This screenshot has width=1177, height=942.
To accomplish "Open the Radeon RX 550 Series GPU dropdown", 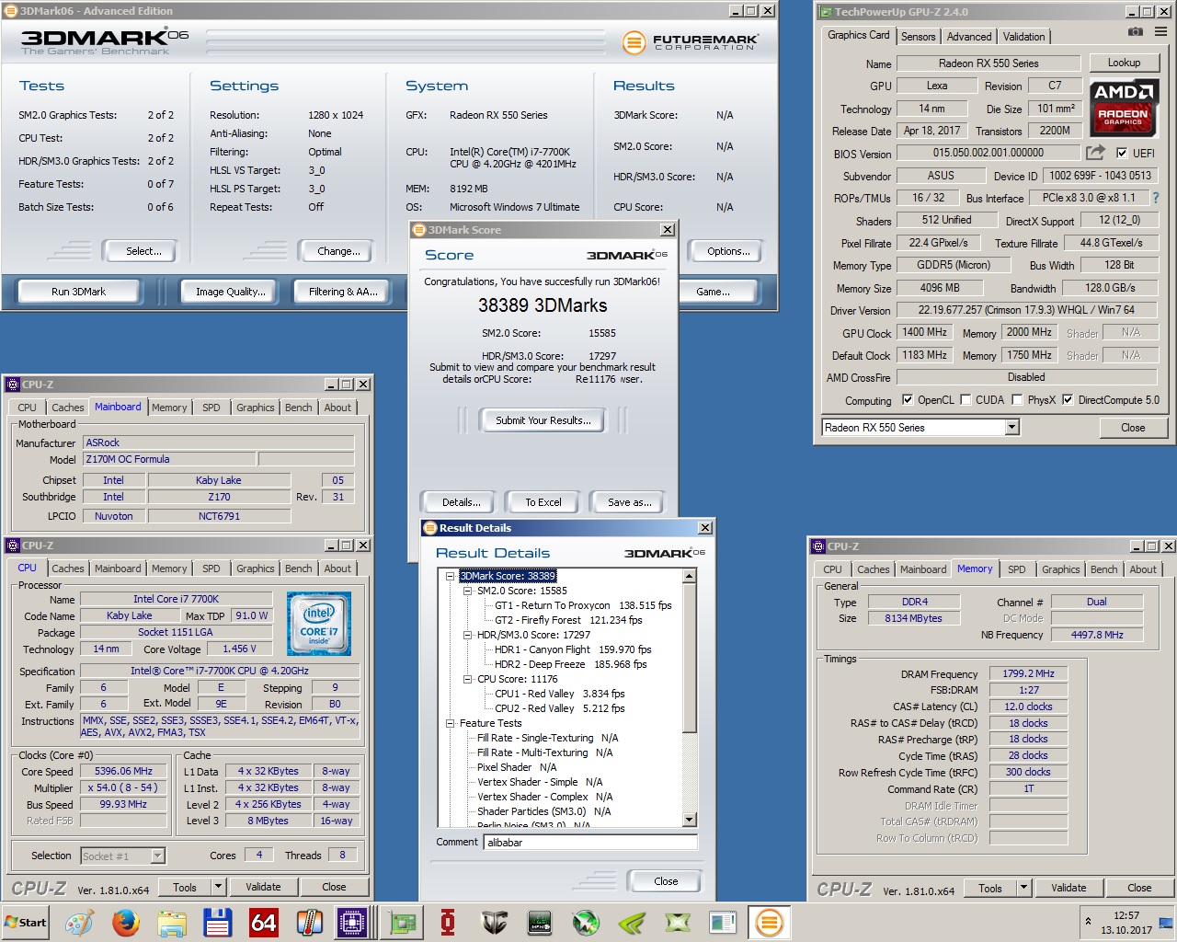I will click(1011, 427).
